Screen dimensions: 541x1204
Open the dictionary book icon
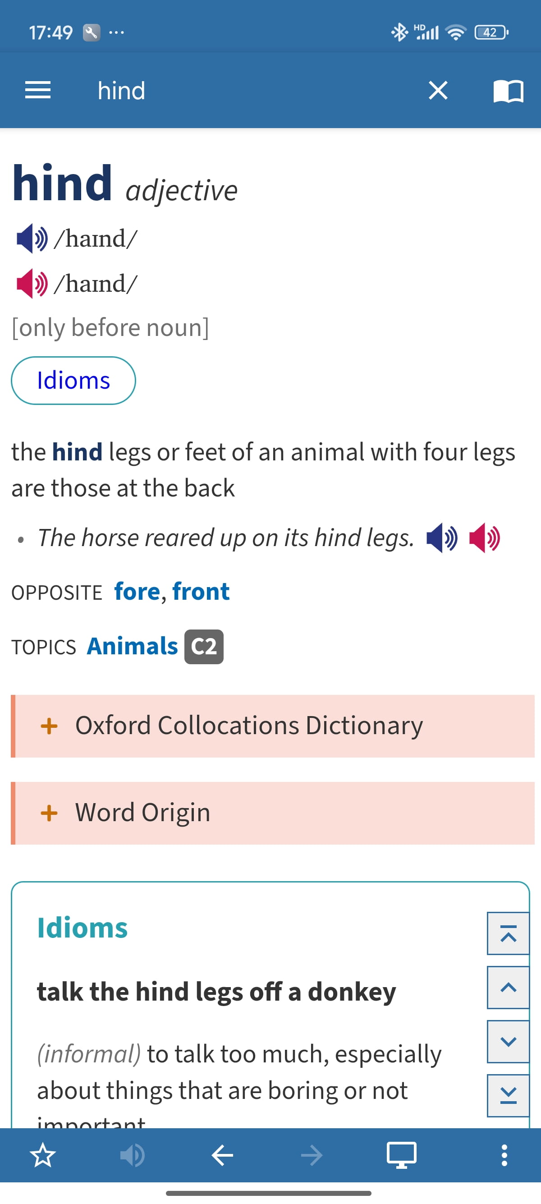click(x=508, y=91)
